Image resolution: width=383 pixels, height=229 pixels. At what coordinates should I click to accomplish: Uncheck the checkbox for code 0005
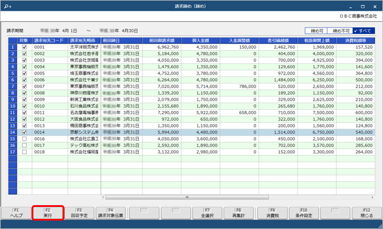[x=24, y=73]
